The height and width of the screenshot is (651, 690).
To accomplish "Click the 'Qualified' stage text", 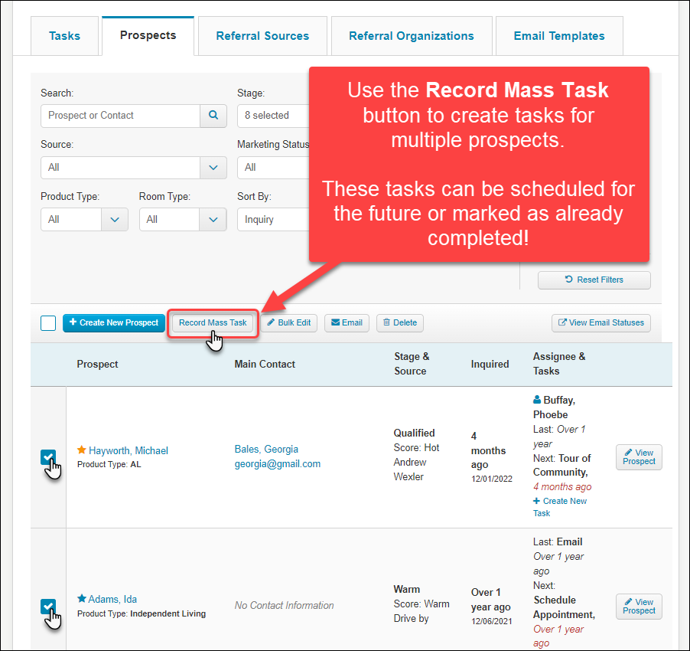I will pos(414,433).
